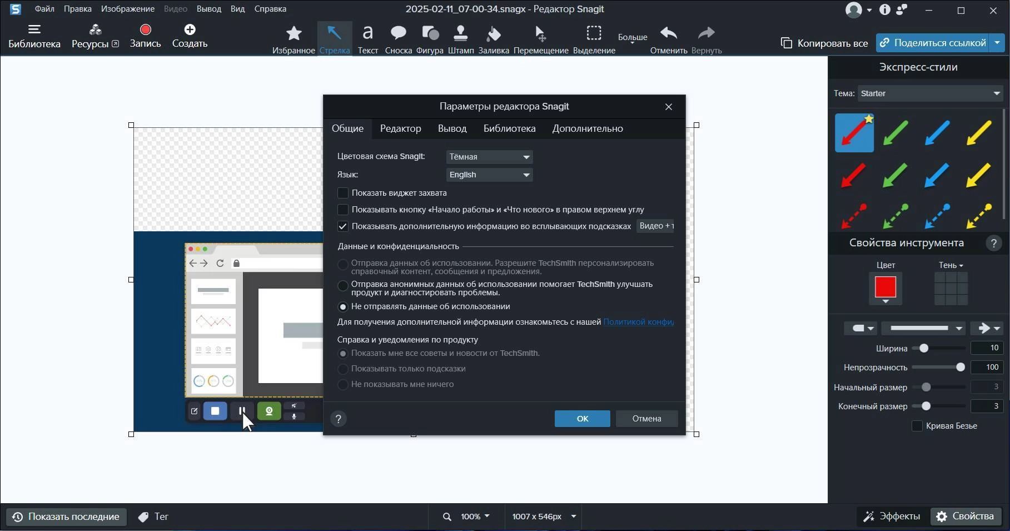The image size is (1010, 531).
Task: Select the Text (Текст) tool
Action: point(367,39)
